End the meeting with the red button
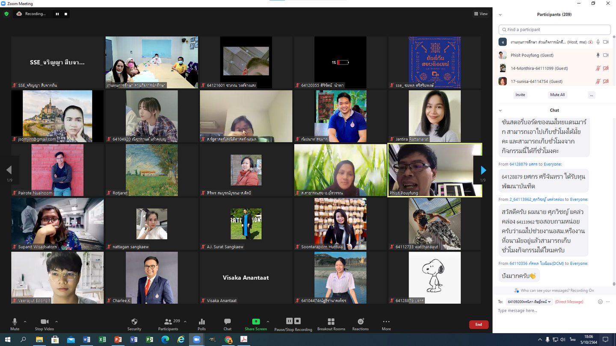The width and height of the screenshot is (616, 346). (x=478, y=325)
